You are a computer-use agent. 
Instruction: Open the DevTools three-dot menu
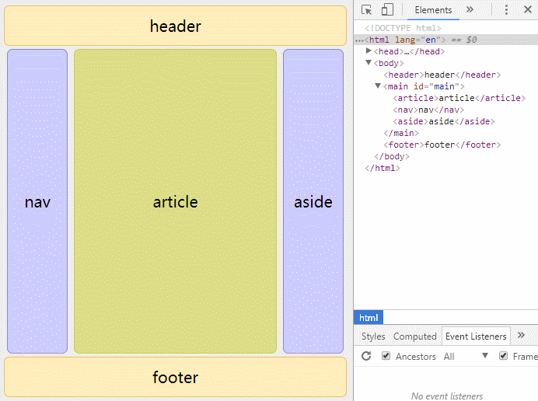506,10
